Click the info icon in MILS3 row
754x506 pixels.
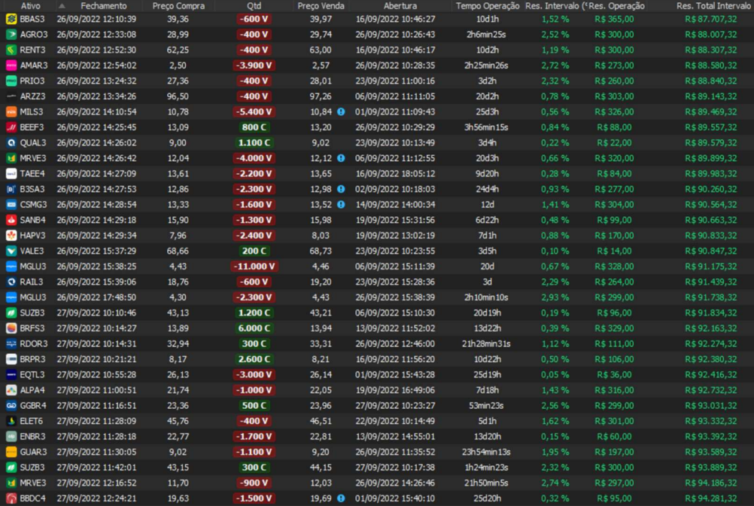[x=341, y=111]
